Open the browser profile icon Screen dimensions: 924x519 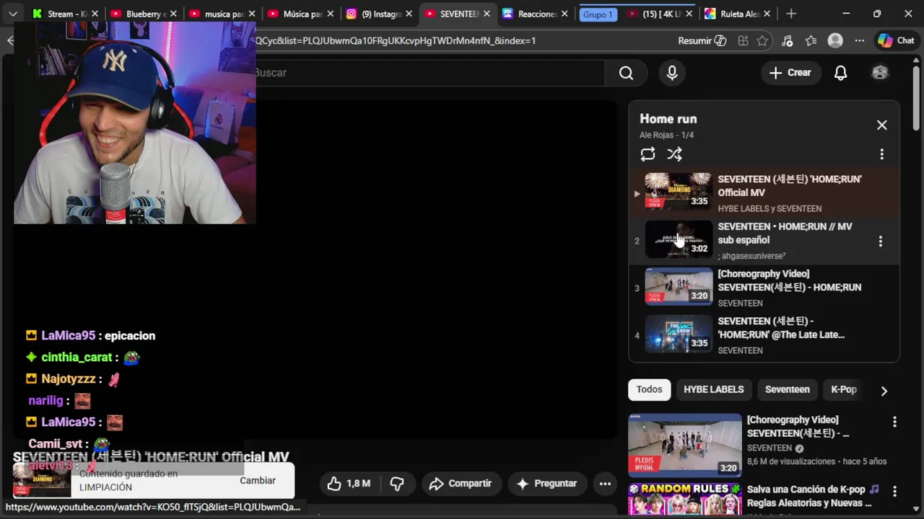pyautogui.click(x=835, y=41)
